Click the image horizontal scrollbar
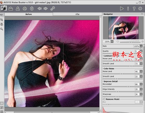 (x=52, y=112)
